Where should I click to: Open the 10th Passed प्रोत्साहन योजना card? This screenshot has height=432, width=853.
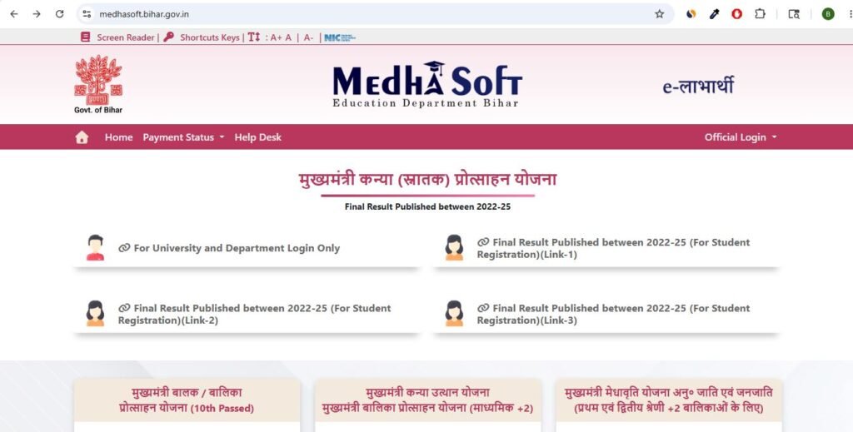click(x=187, y=400)
